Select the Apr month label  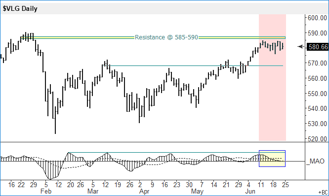point(144,191)
